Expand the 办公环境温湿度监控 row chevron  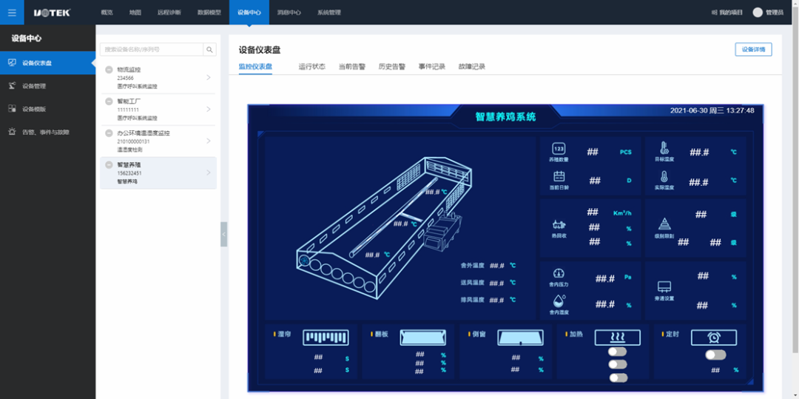click(x=209, y=141)
